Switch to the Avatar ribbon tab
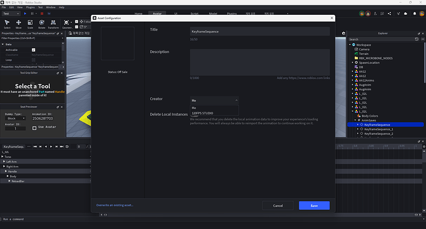426x229 pixels. (x=157, y=14)
